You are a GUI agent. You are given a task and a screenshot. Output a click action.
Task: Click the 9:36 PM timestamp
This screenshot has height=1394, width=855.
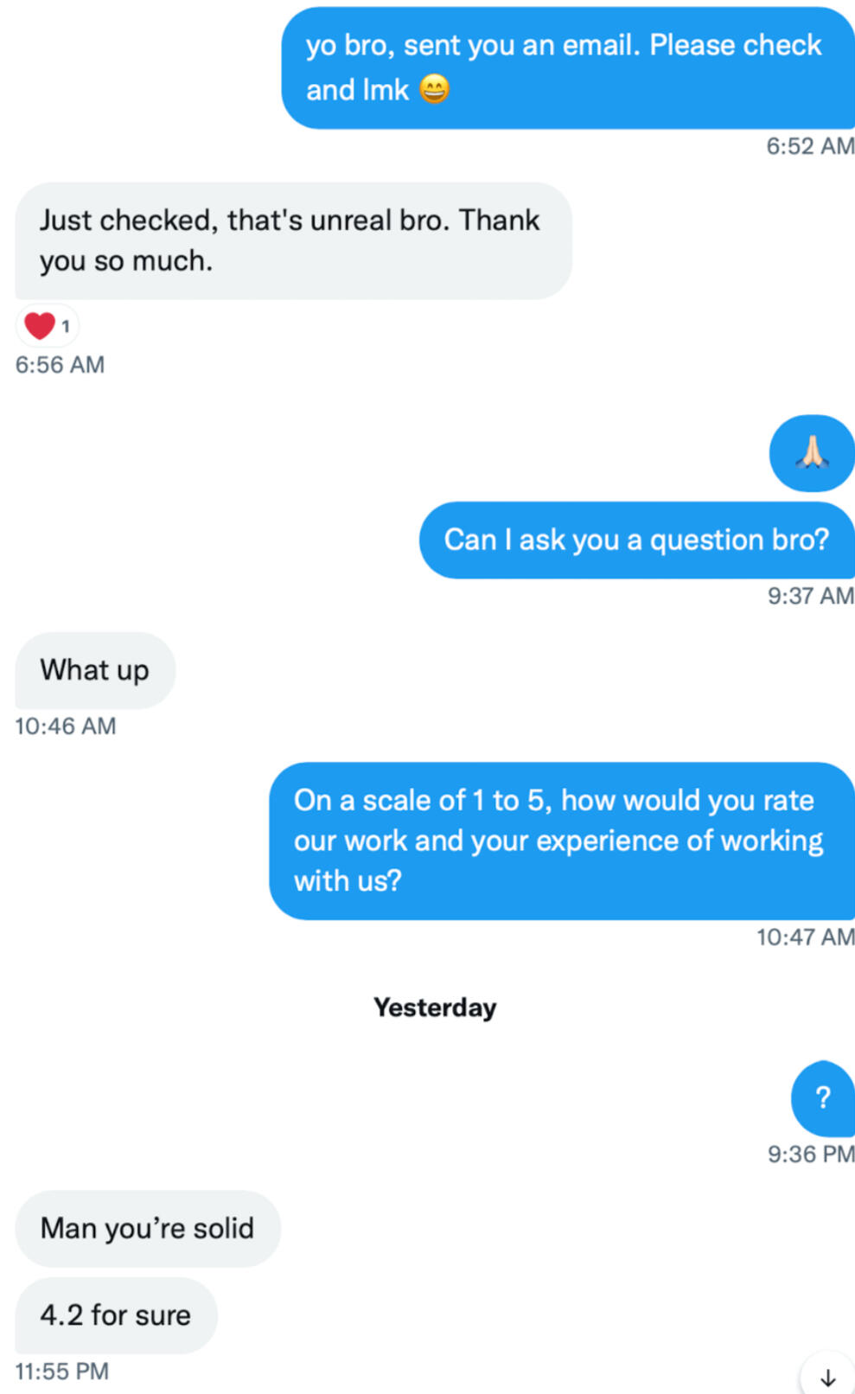(x=810, y=1154)
